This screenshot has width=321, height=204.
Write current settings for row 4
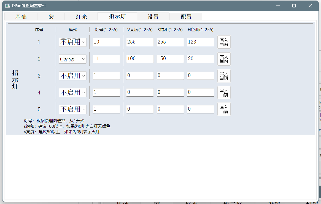(x=224, y=93)
